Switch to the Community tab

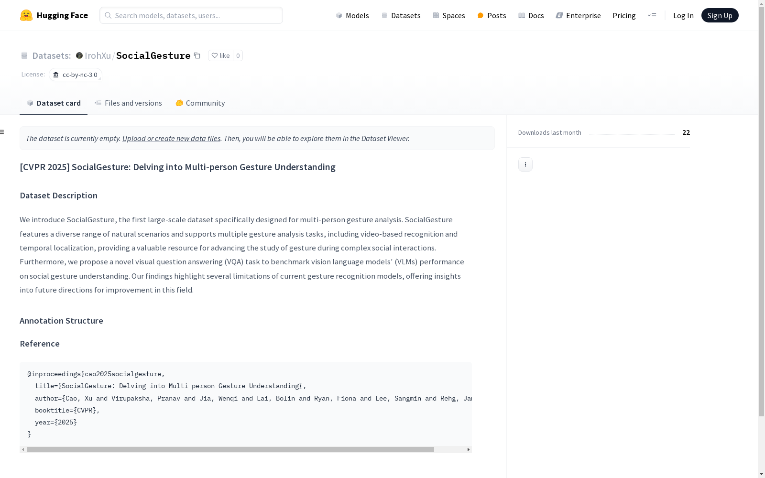(x=200, y=103)
